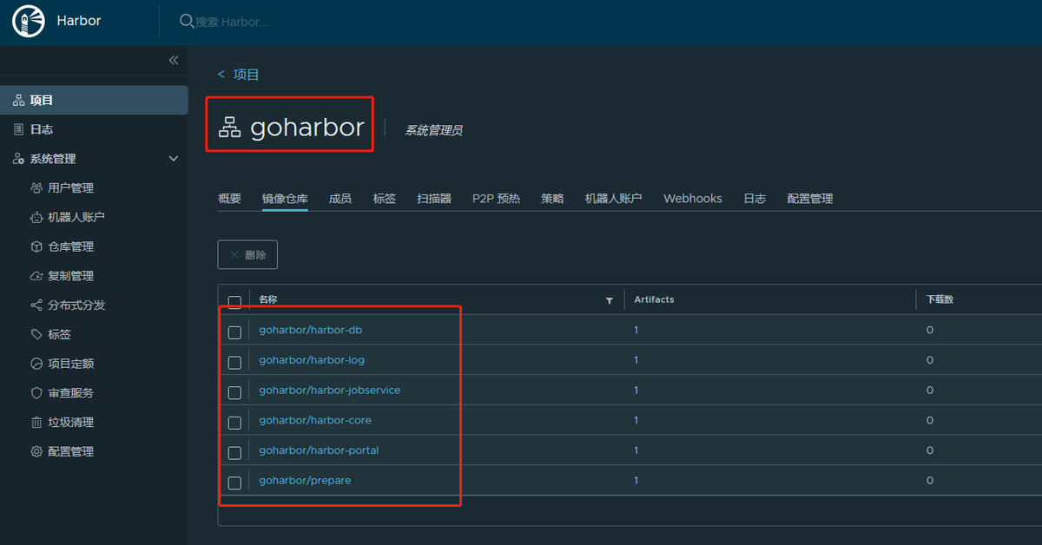1042x545 pixels.
Task: Check the goharbor/harbor-db row checkbox
Action: (x=234, y=332)
